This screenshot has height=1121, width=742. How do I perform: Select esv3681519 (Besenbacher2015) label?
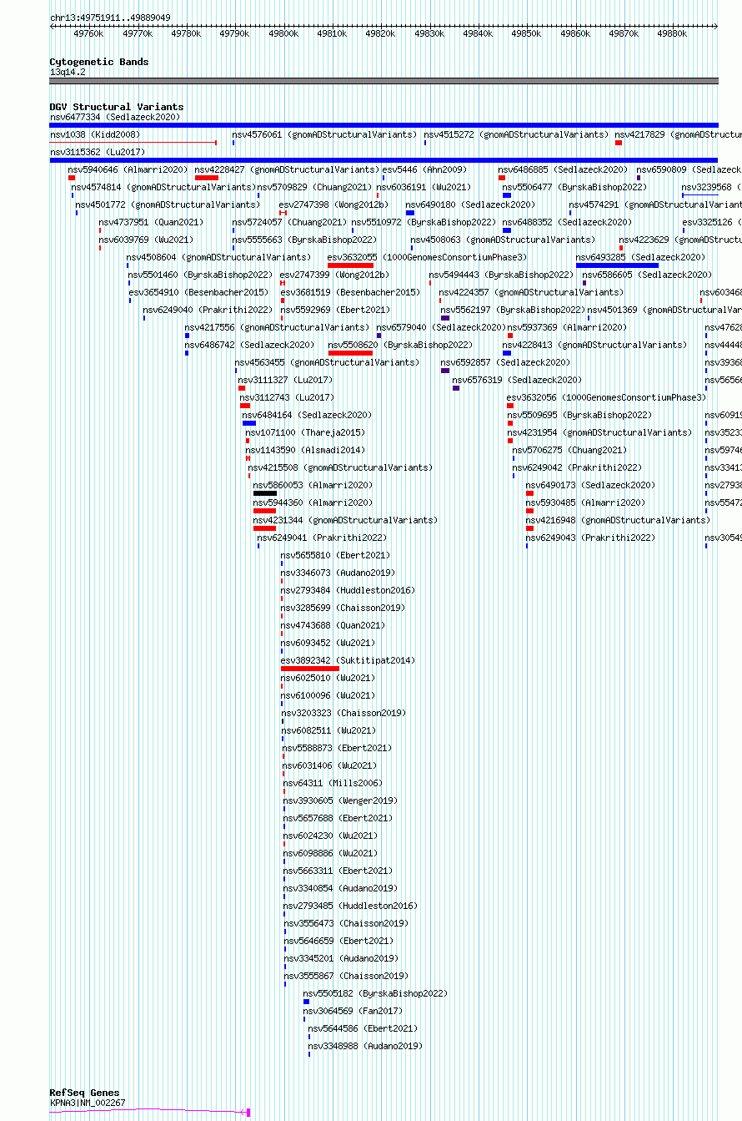pos(350,292)
